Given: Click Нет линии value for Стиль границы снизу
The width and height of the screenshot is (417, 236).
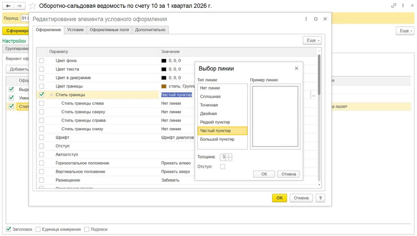Looking at the screenshot, I should tap(171, 129).
